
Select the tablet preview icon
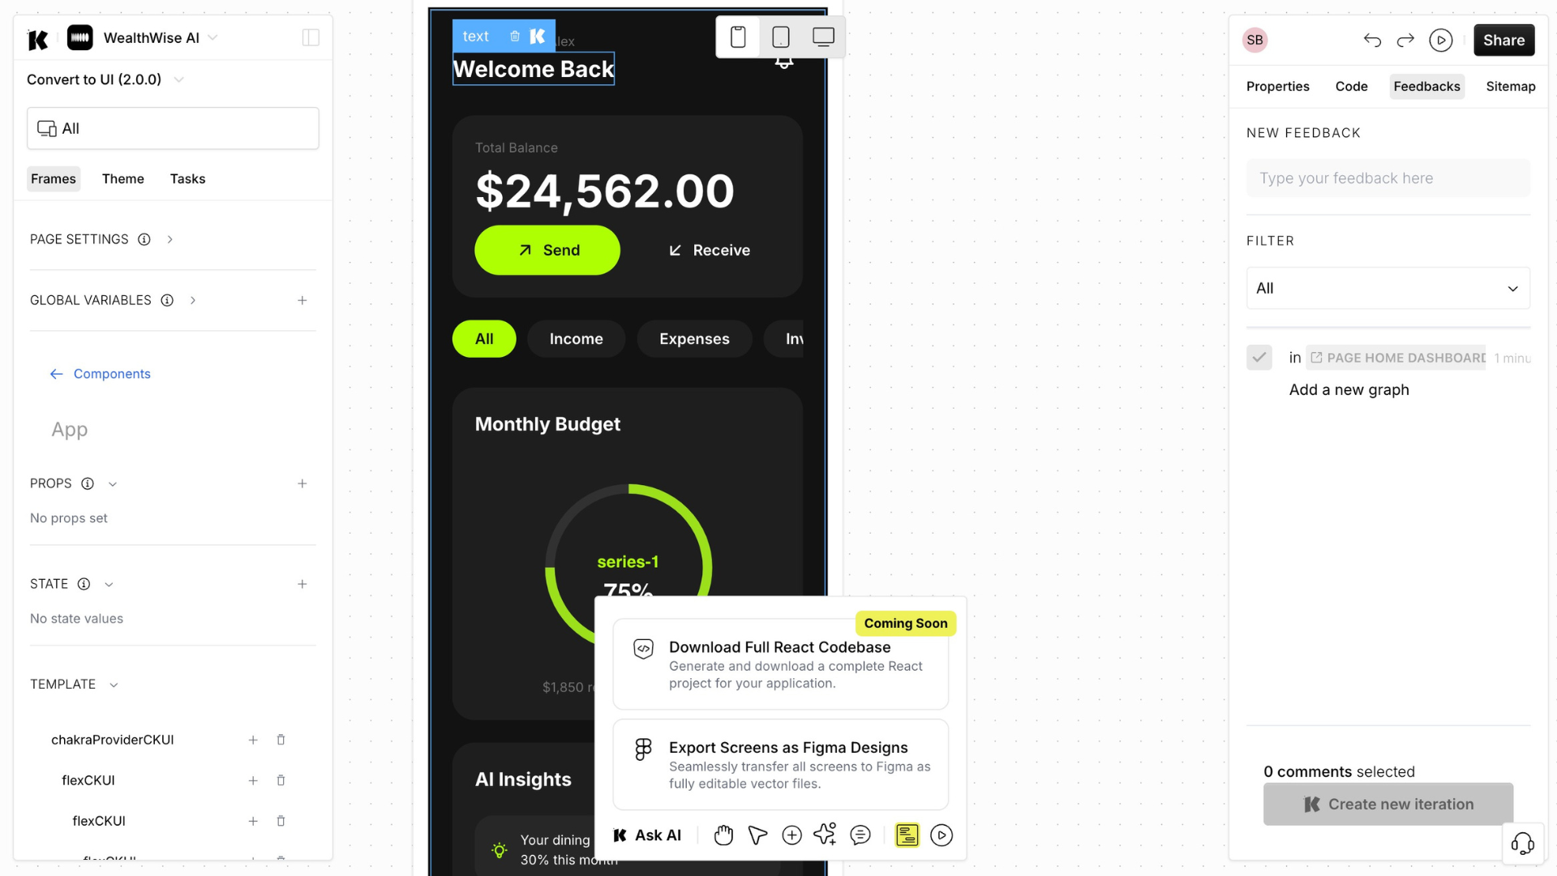pyautogui.click(x=781, y=37)
